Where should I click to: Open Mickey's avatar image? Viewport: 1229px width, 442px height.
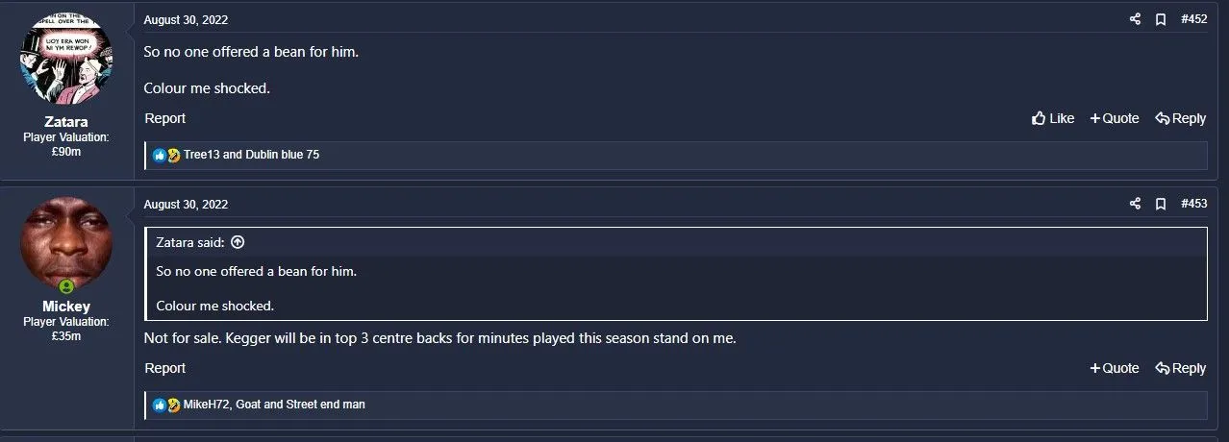click(66, 244)
